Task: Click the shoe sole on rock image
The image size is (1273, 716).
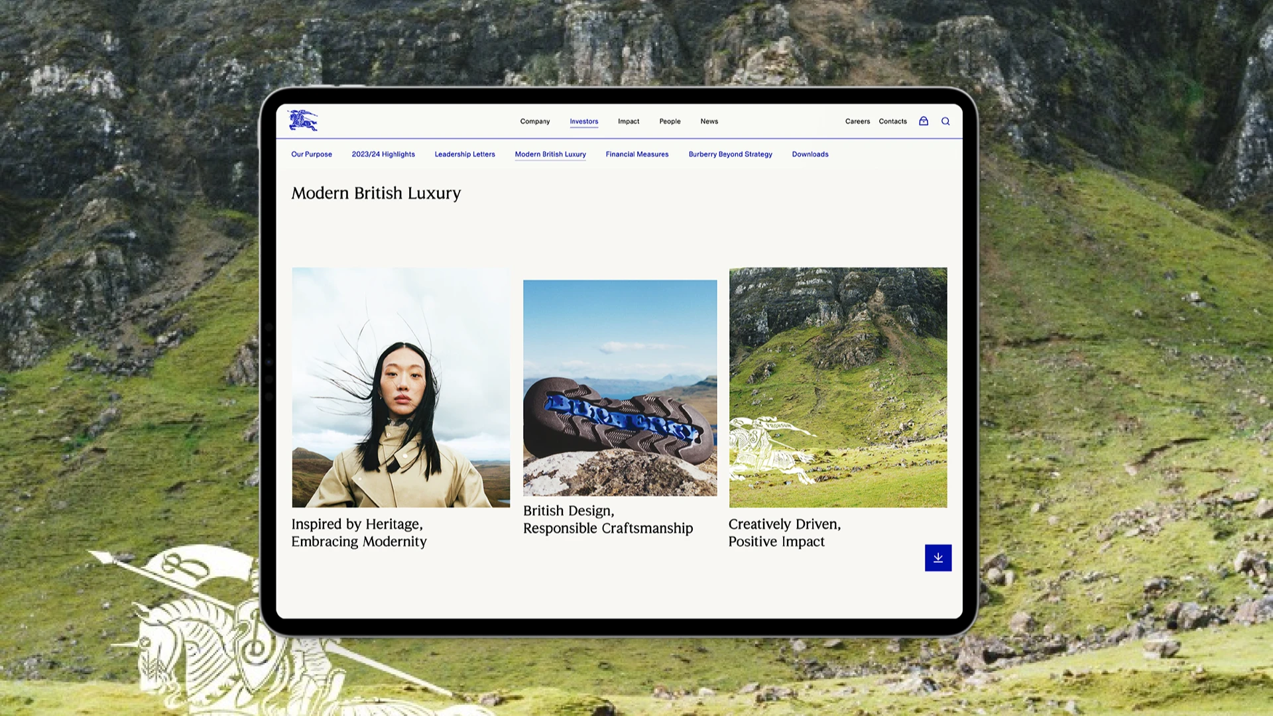Action: click(620, 388)
